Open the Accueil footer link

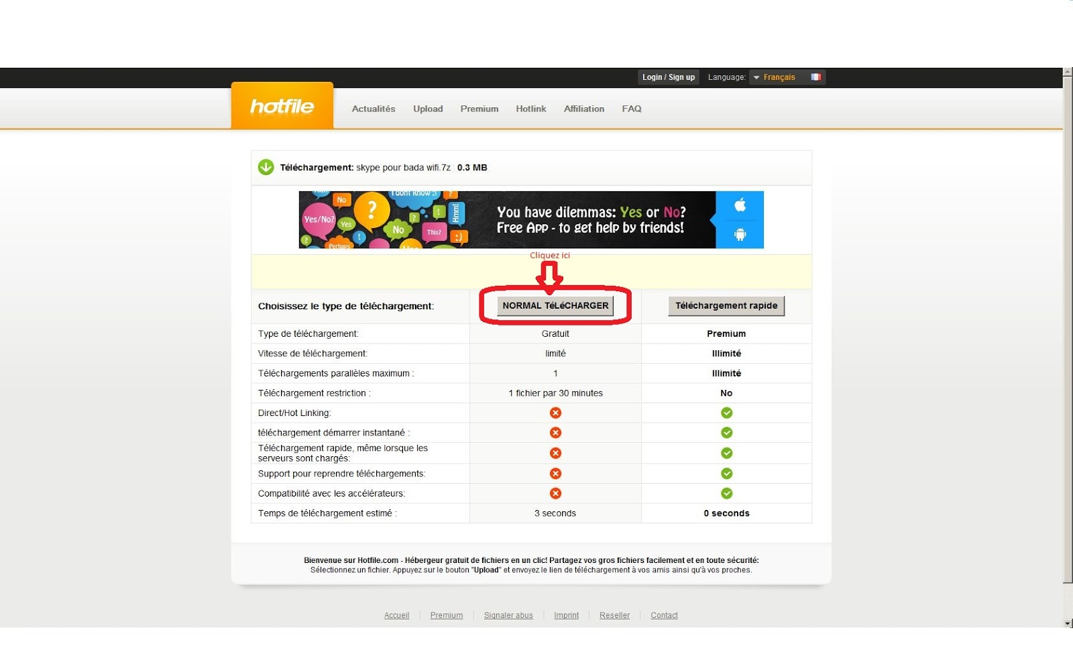pyautogui.click(x=396, y=615)
